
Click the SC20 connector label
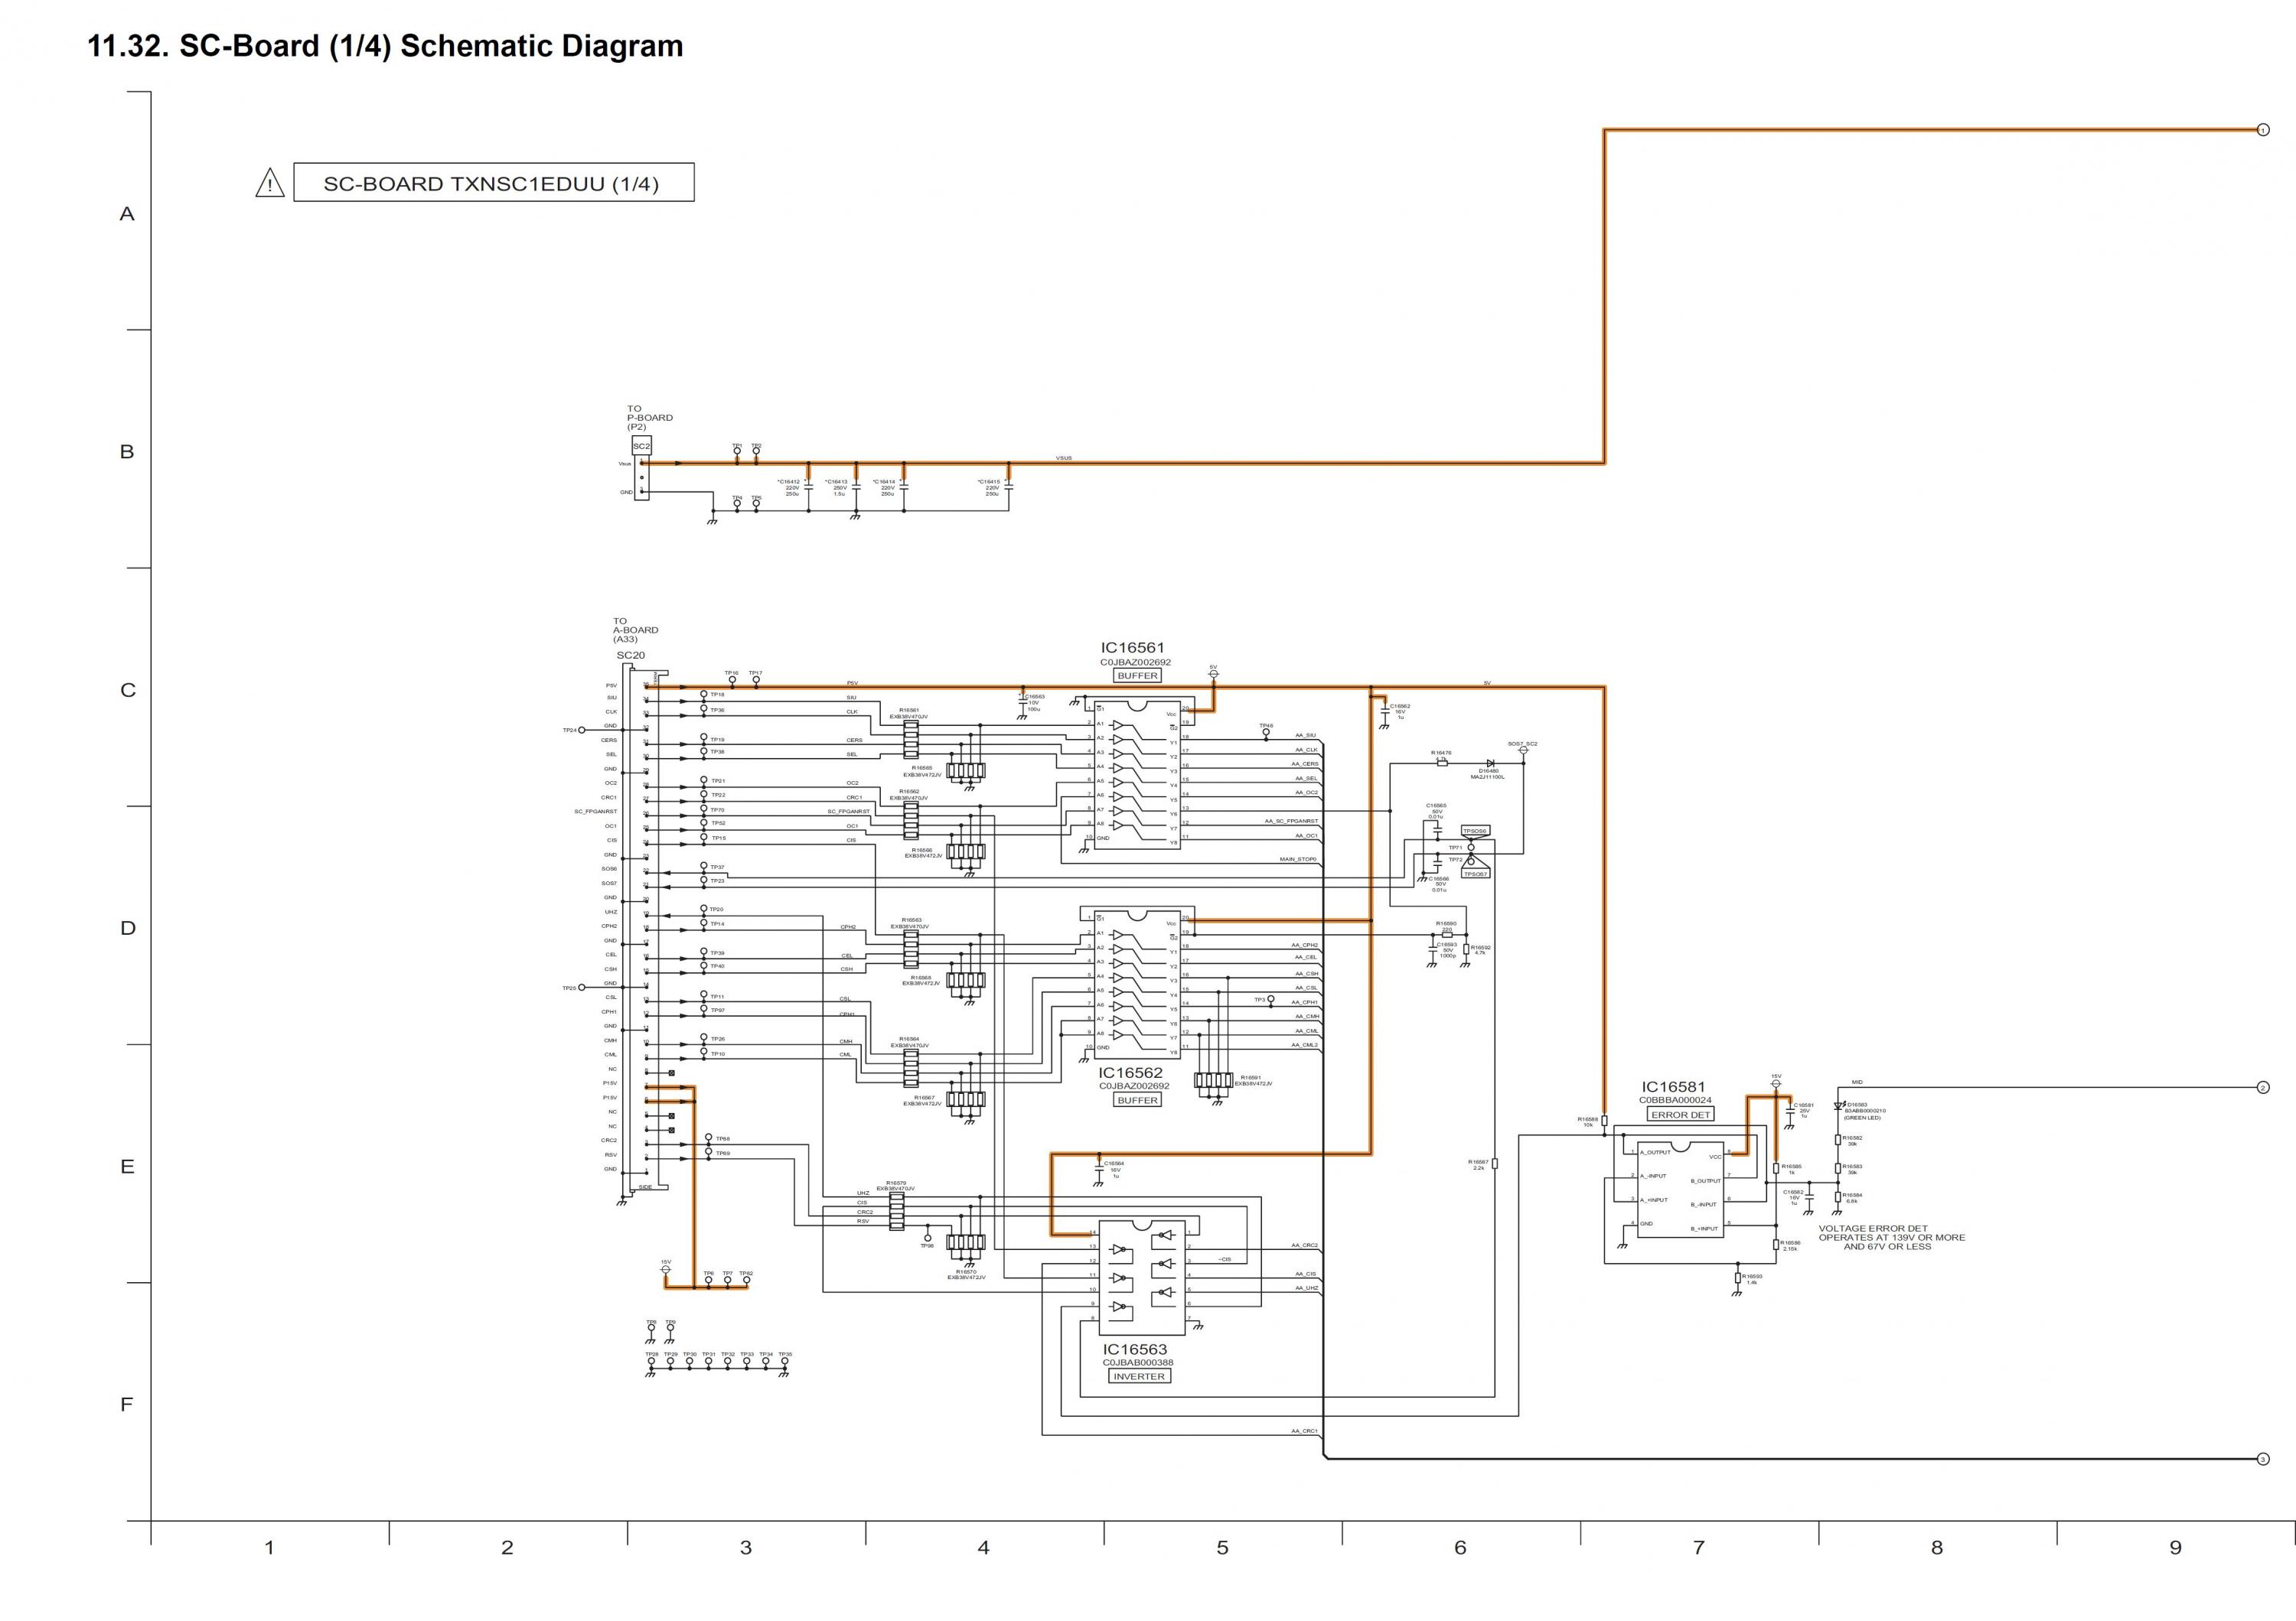click(630, 656)
